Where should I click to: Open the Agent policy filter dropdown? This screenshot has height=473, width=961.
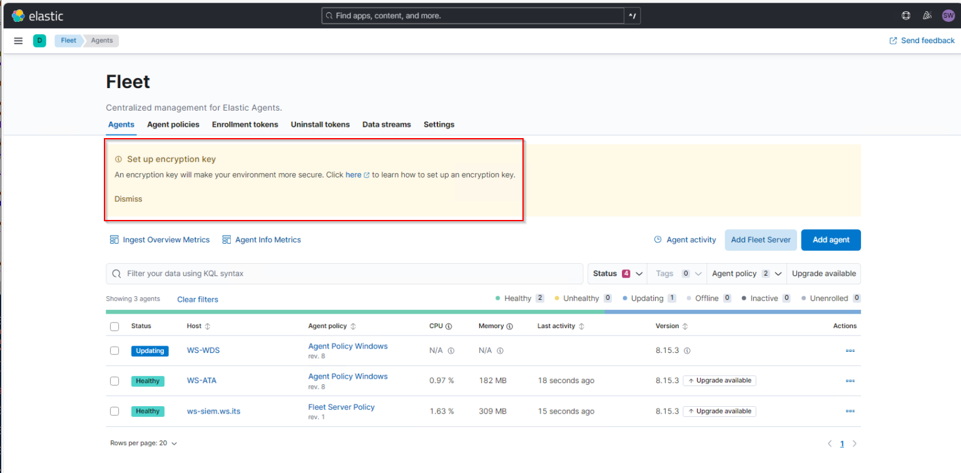[x=747, y=274]
